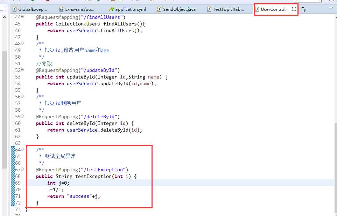
Task: Click "testException(int i)" method signature
Action: point(103,176)
